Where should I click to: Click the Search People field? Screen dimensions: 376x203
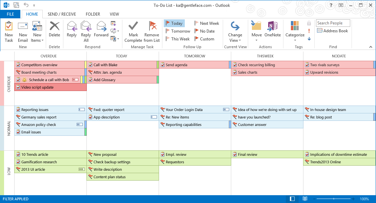(333, 23)
